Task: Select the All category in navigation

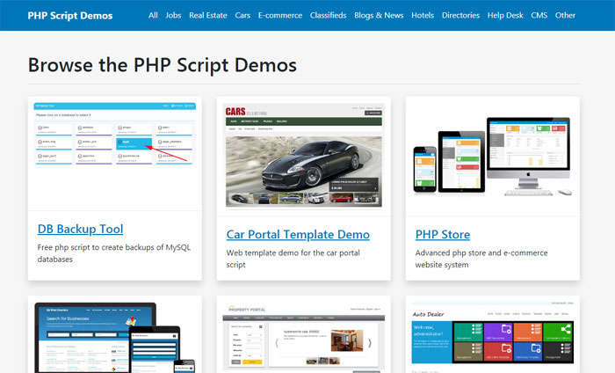Action: [153, 15]
